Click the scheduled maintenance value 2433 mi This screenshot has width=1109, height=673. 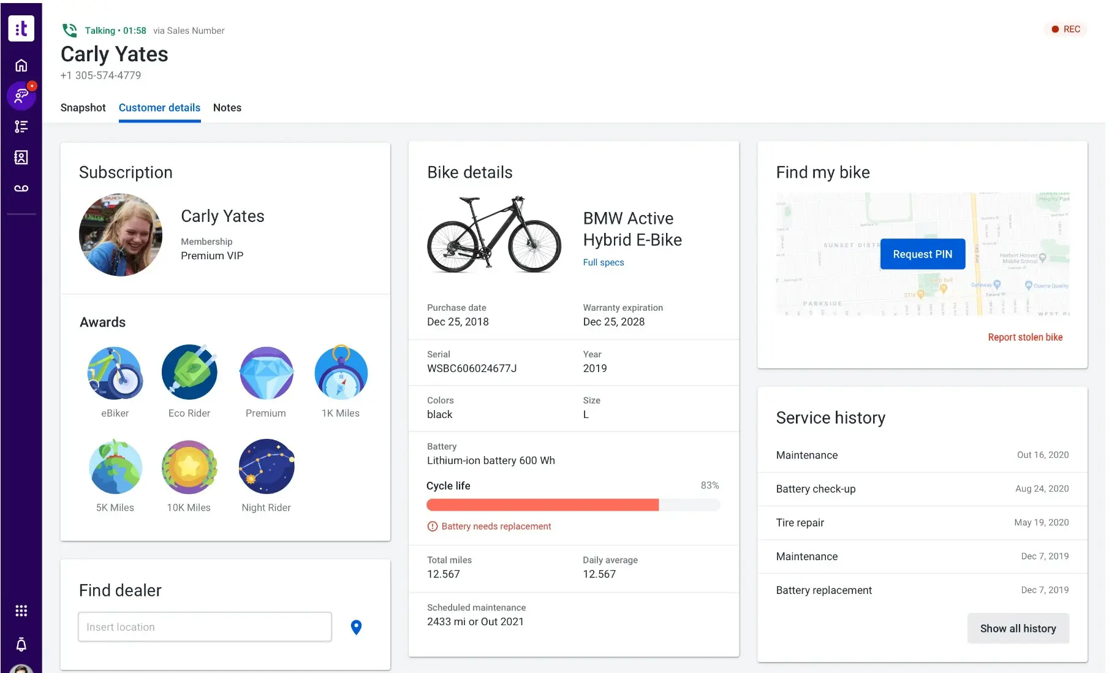[x=475, y=622]
